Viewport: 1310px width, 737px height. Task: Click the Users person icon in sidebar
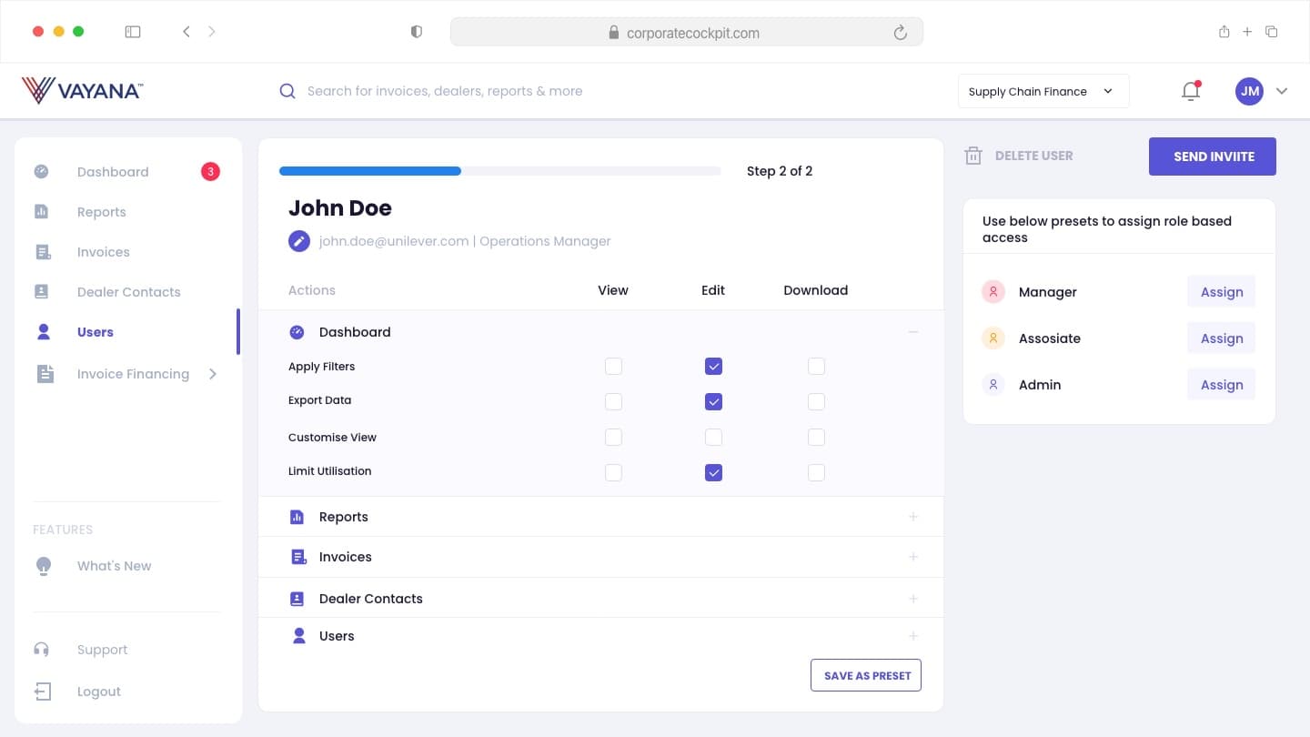click(44, 332)
